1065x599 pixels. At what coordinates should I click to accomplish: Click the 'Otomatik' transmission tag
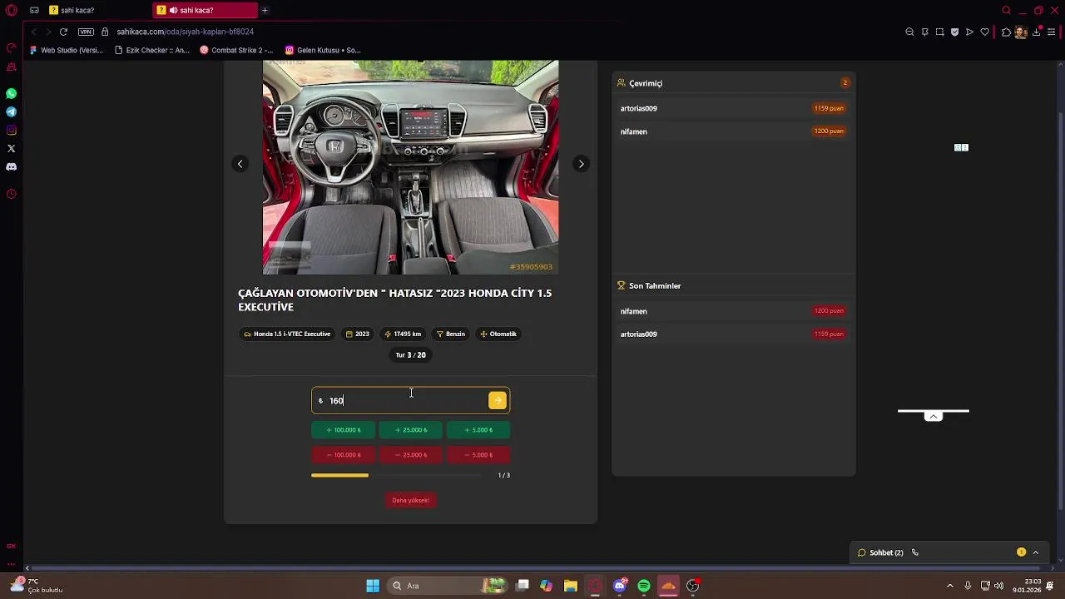pos(498,334)
